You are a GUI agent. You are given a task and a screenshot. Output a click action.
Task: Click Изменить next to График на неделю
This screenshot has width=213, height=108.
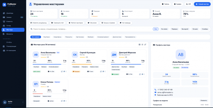click(x=204, y=101)
